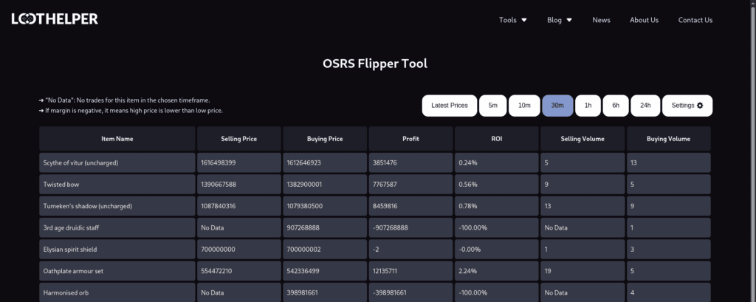The width and height of the screenshot is (756, 302).
Task: Select the Oathplate armour set item
Action: click(x=117, y=271)
